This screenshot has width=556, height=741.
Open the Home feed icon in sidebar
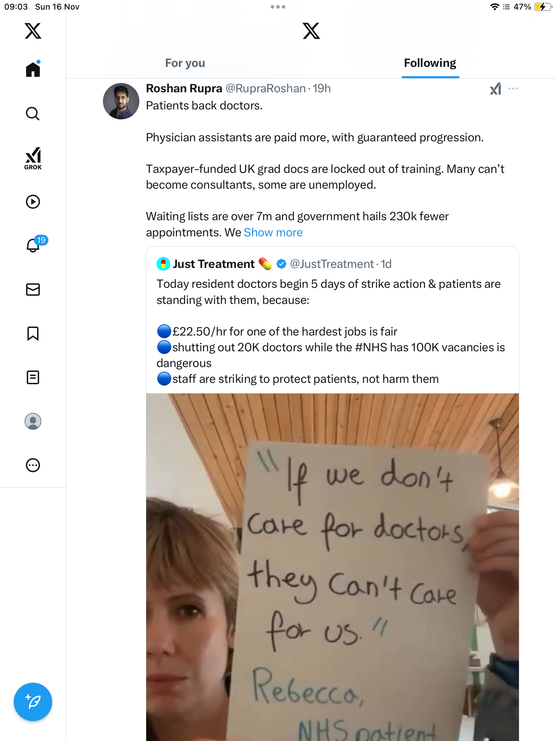tap(33, 69)
